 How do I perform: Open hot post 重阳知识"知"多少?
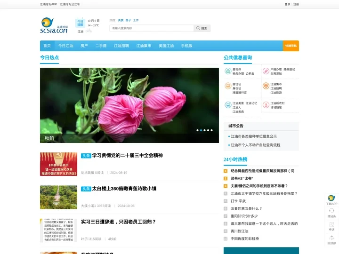click(x=244, y=216)
